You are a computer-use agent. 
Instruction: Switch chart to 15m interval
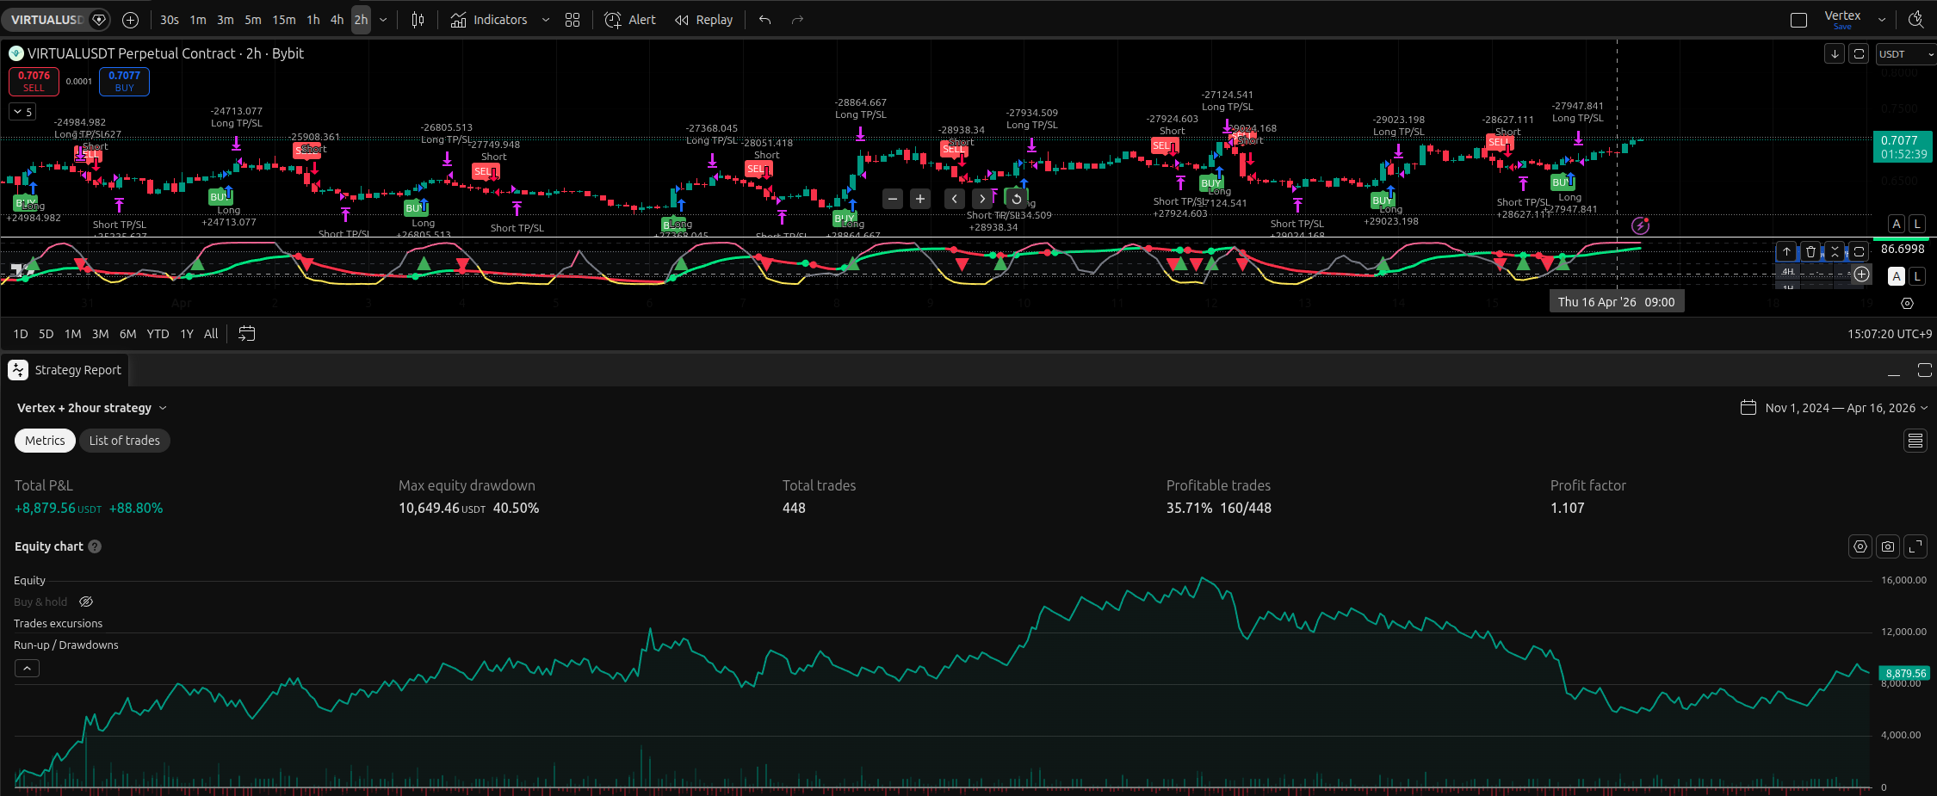click(x=284, y=19)
